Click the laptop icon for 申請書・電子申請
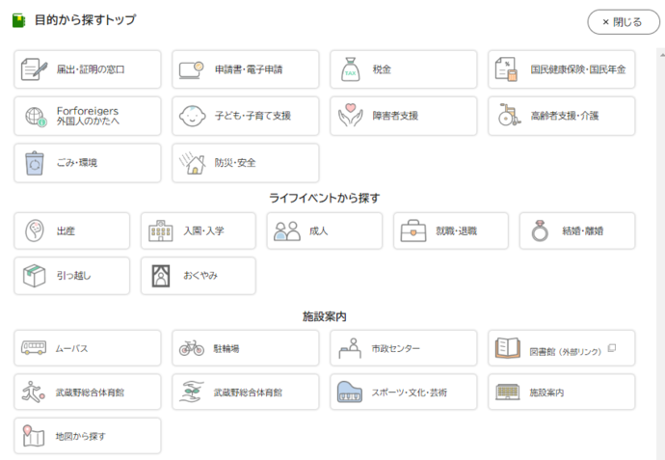Image resolution: width=665 pixels, height=460 pixels. 191,70
